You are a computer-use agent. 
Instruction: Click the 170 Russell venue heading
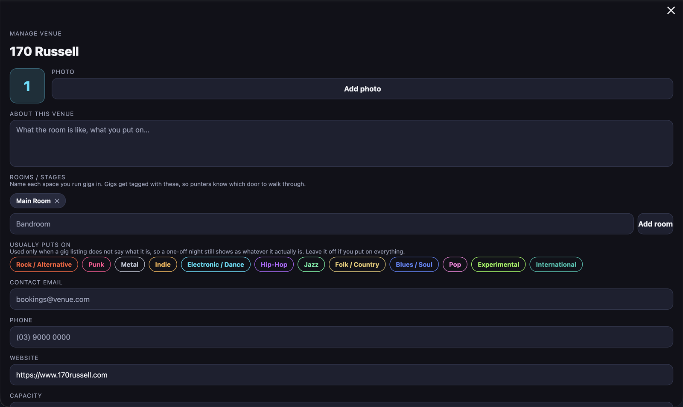tap(44, 52)
